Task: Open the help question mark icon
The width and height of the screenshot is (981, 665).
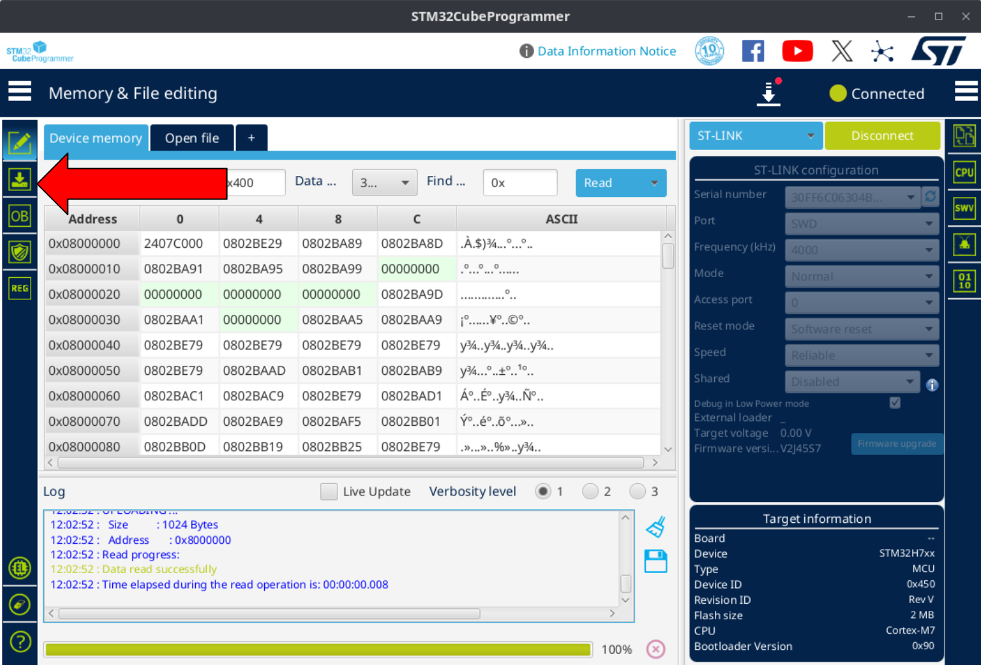Action: pyautogui.click(x=20, y=642)
